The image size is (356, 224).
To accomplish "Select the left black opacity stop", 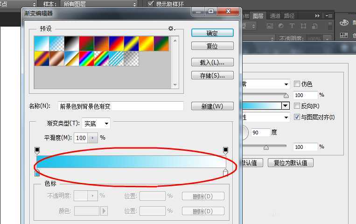I will [x=37, y=150].
